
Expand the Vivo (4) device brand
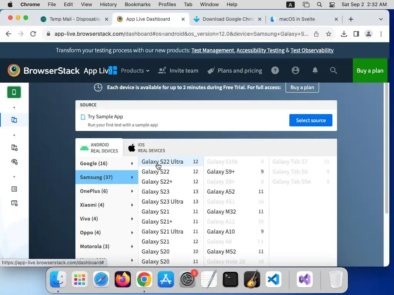point(107,219)
